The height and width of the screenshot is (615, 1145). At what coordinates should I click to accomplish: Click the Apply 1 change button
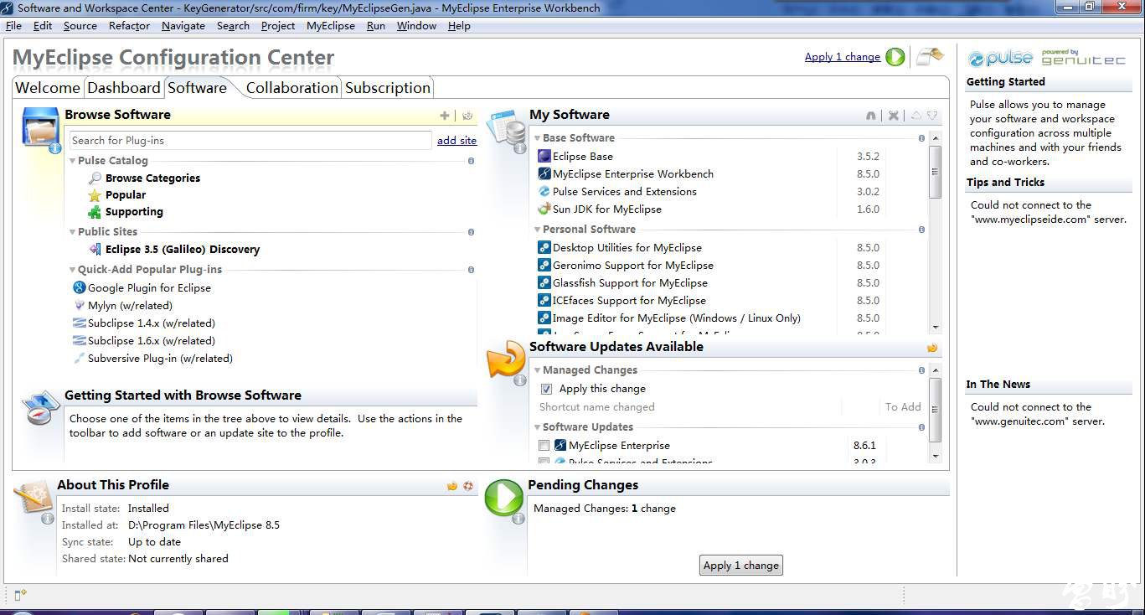741,566
